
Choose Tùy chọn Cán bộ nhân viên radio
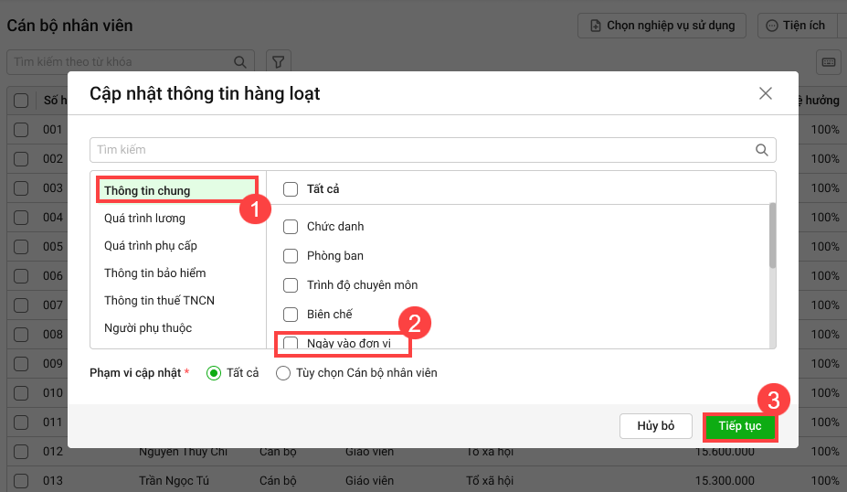tap(283, 373)
